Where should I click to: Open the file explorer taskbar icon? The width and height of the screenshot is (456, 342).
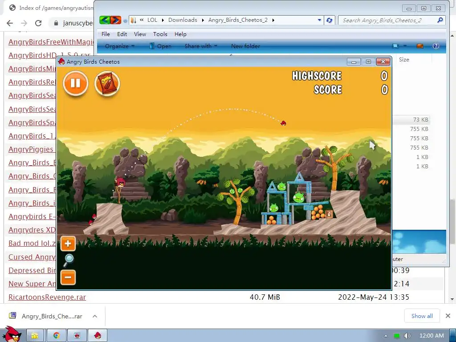(x=35, y=336)
